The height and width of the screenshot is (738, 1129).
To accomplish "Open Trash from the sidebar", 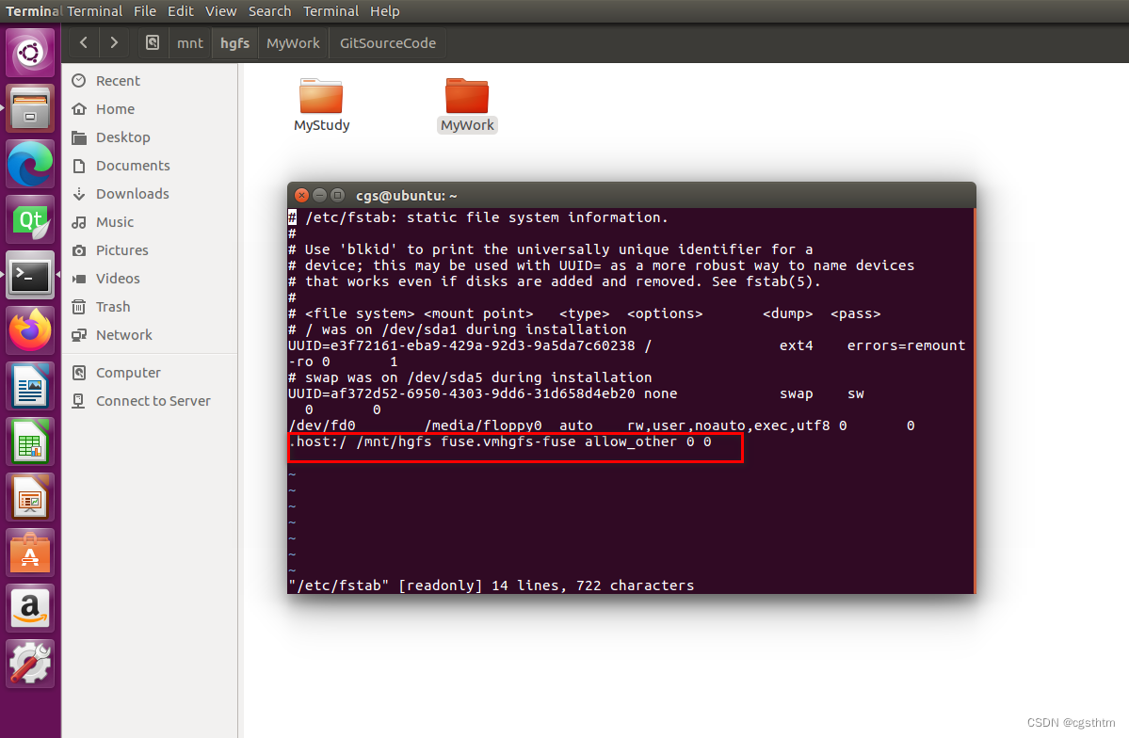I will (111, 306).
